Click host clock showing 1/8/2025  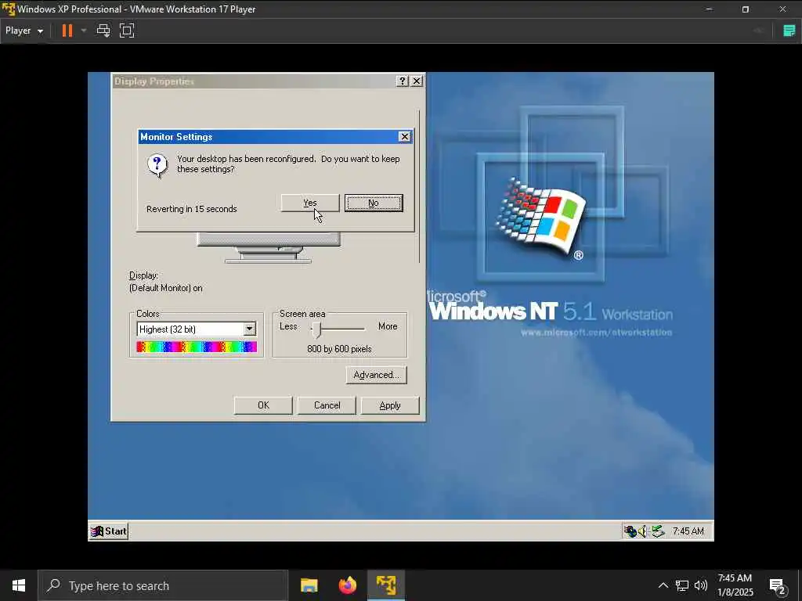coord(735,585)
